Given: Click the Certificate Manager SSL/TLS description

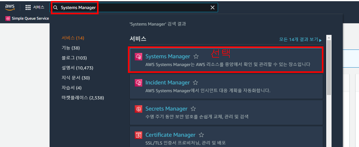Looking at the screenshot, I should (186, 143).
